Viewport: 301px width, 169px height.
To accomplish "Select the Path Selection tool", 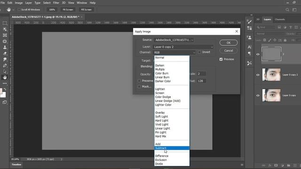I will point(5,71).
